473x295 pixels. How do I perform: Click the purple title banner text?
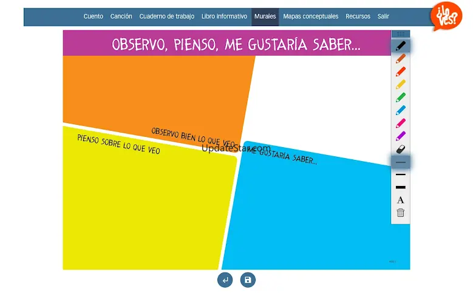(236, 45)
